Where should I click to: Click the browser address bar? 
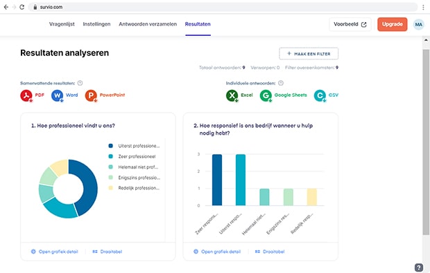(x=223, y=8)
